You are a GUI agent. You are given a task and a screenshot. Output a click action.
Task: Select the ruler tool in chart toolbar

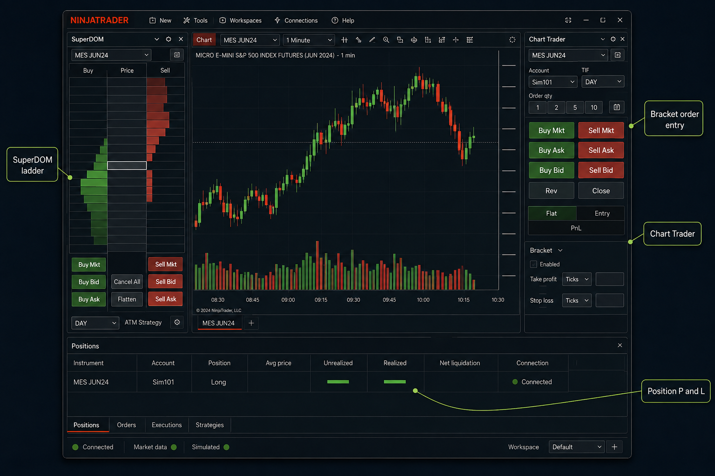(358, 40)
